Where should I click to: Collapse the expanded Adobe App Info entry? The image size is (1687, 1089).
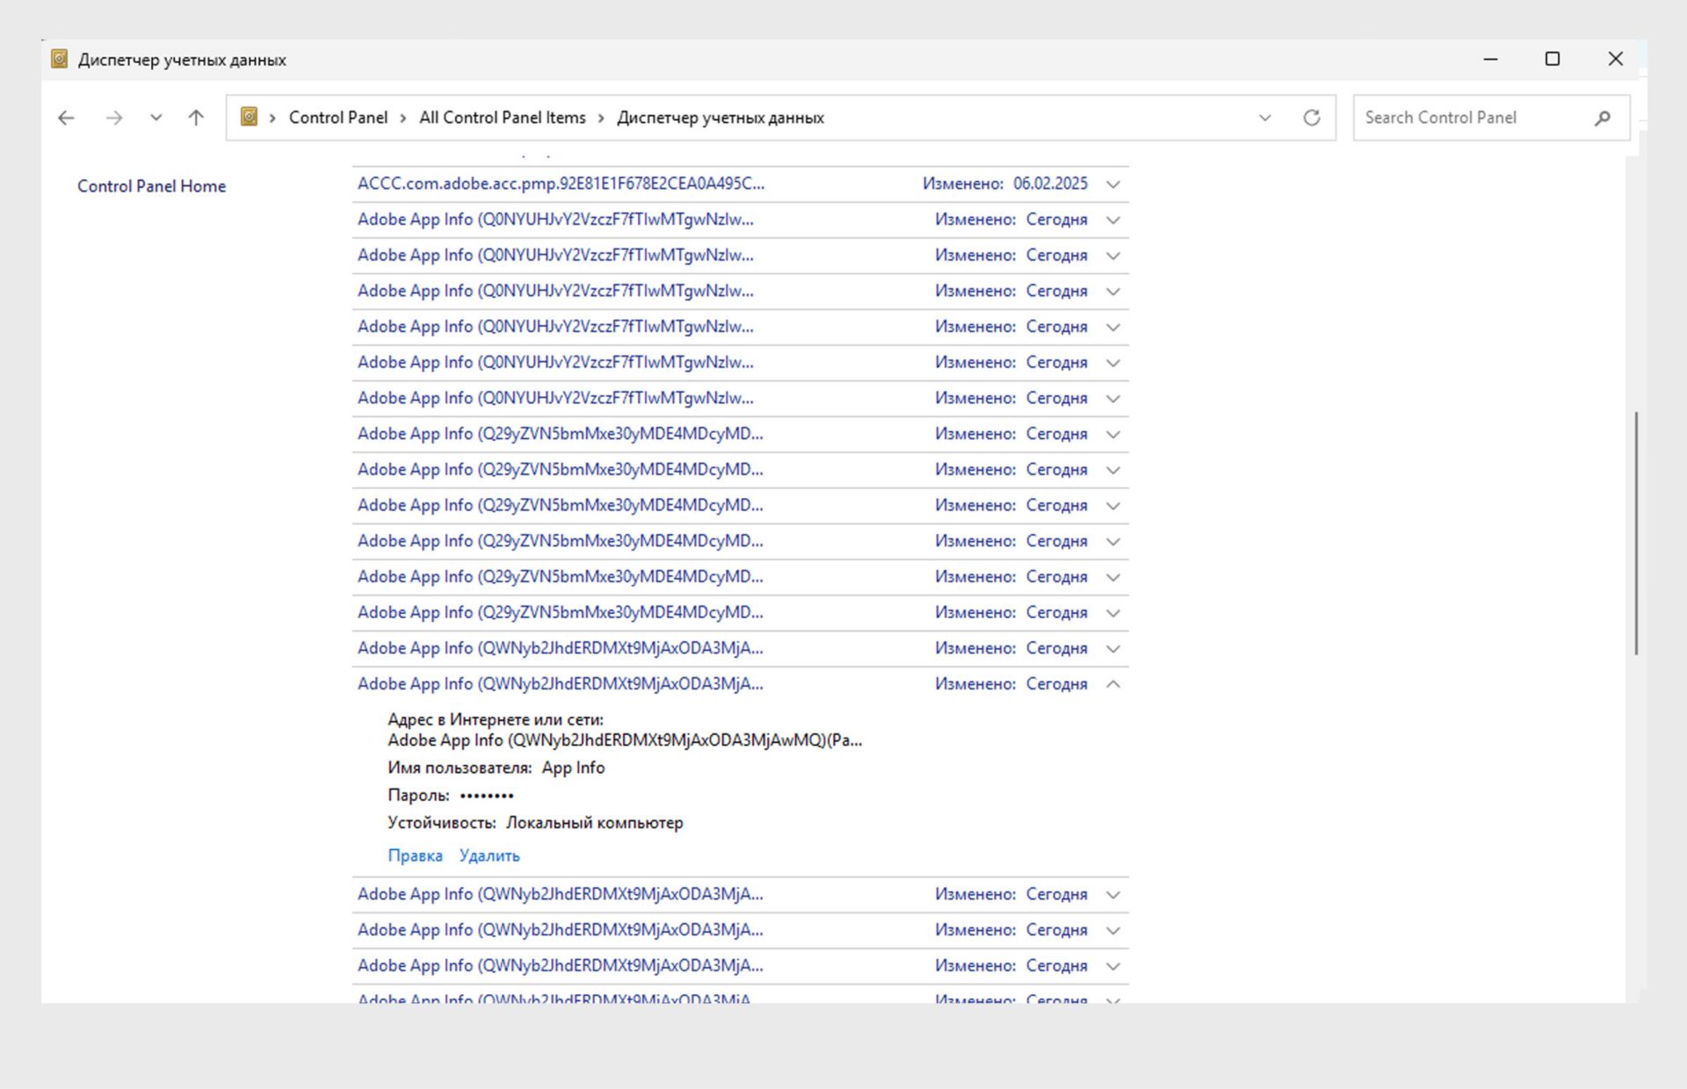1112,684
